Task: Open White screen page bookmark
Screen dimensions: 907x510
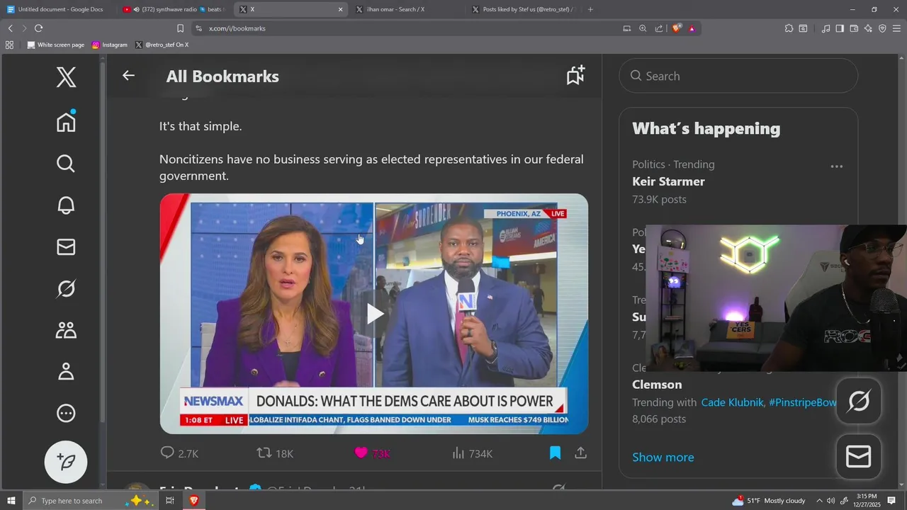Action: tap(56, 45)
